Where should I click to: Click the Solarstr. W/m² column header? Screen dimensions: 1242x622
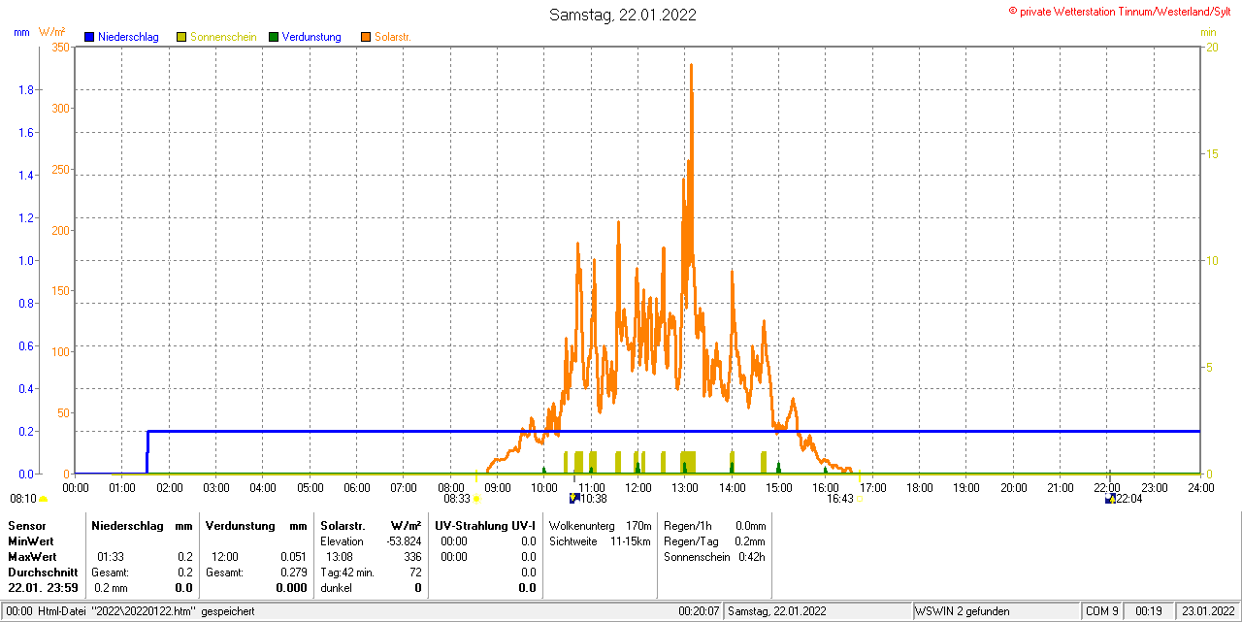tap(371, 525)
